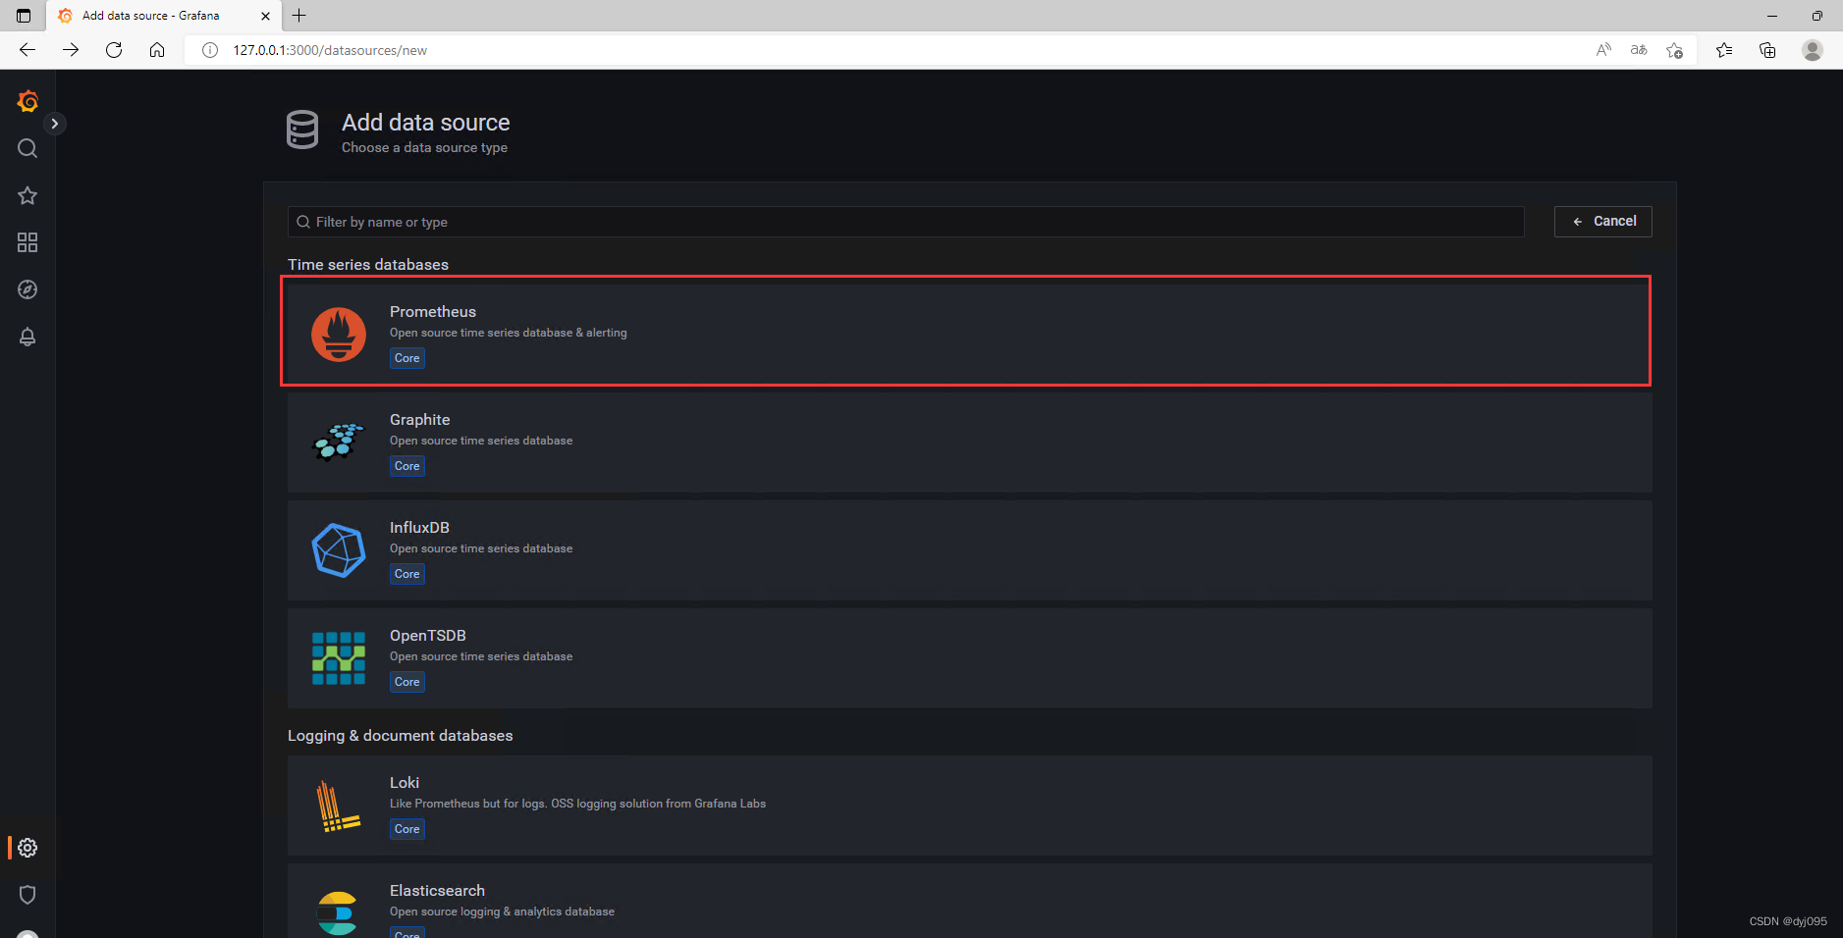Image resolution: width=1843 pixels, height=938 pixels.
Task: Pick the Elasticsearch data source
Action: click(970, 901)
